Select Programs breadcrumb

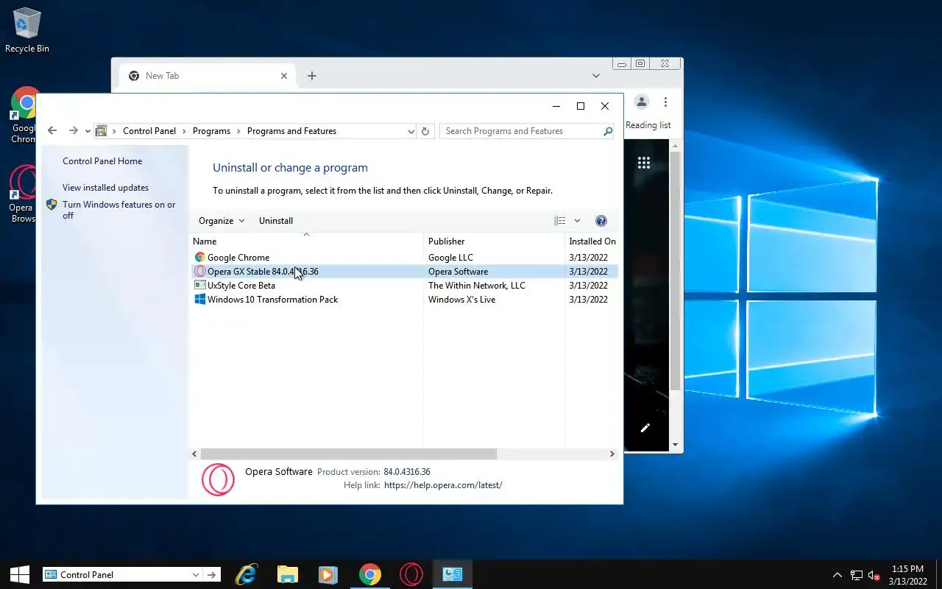pyautogui.click(x=211, y=131)
